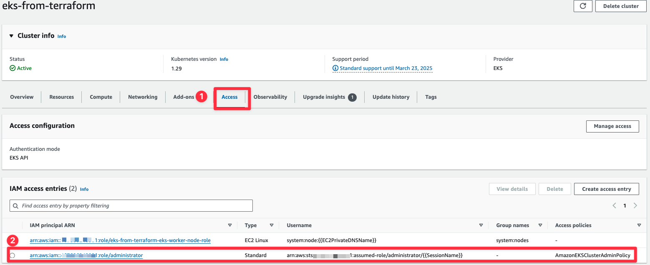Image resolution: width=650 pixels, height=265 pixels.
Task: Open the role/administrator ARN link
Action: pyautogui.click(x=86, y=255)
